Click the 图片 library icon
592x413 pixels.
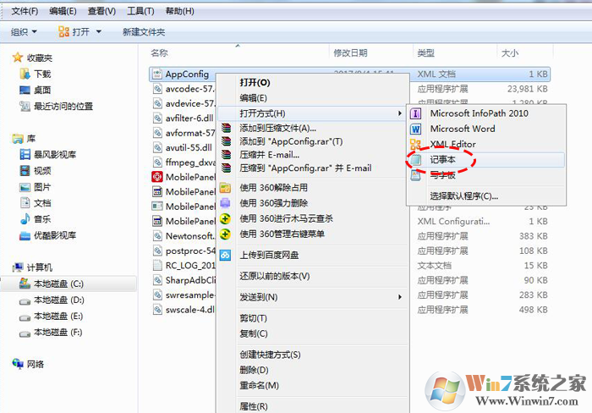click(25, 187)
